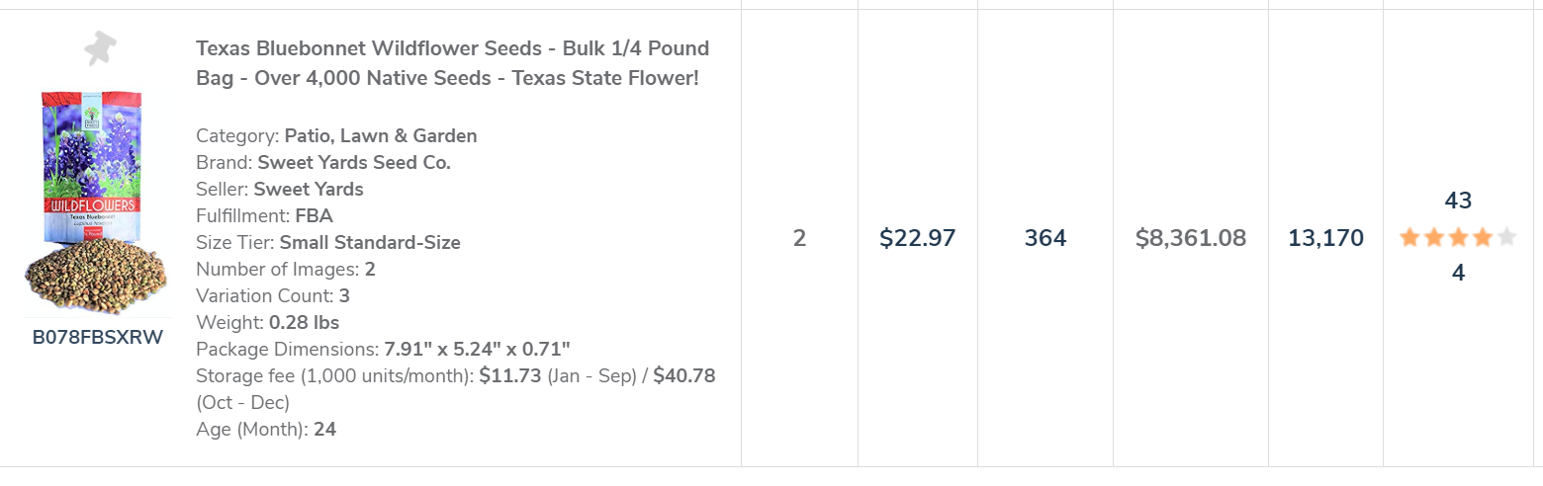The height and width of the screenshot is (486, 1543).
Task: Click the 13,170 rank value
Action: click(1325, 238)
